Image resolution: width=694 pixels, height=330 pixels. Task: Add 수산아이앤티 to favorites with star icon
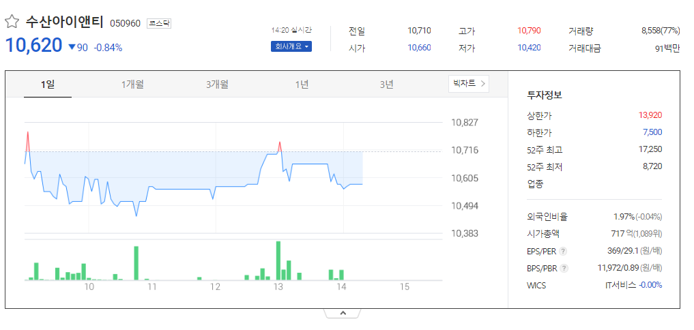point(12,22)
